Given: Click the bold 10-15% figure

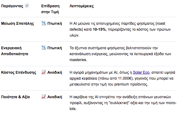Looking at the screenshot, I should (99, 29).
